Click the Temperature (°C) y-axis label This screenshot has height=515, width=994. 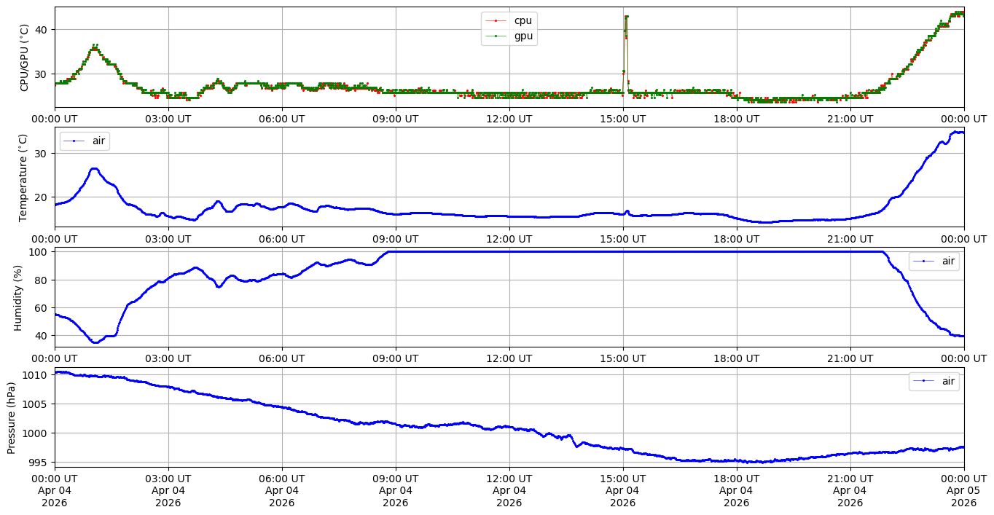tap(24, 177)
